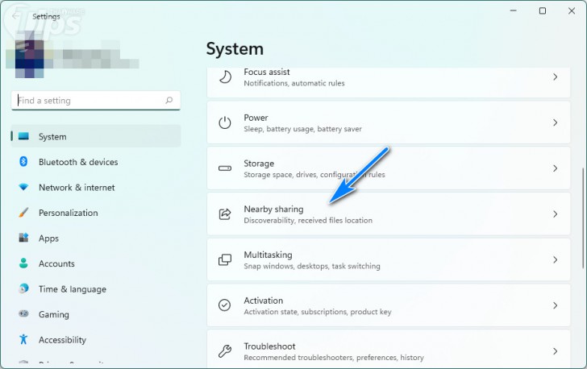Click 'Sleep, battery usage, battery saver' text
The image size is (587, 369).
(303, 129)
